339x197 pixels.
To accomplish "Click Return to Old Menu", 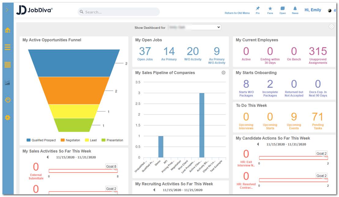I will pyautogui.click(x=237, y=13).
